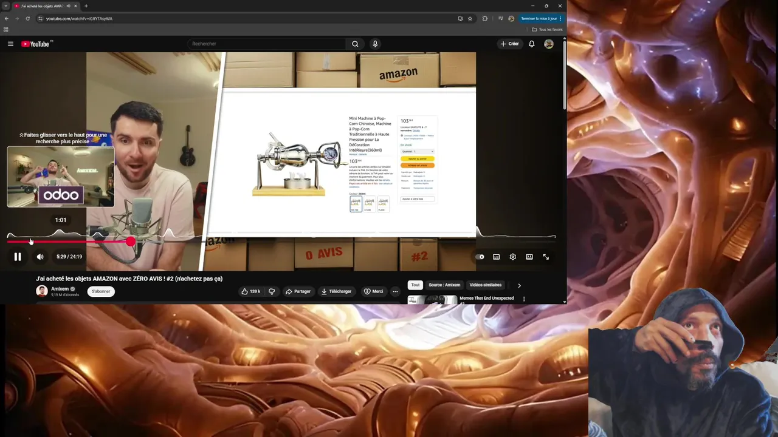Screen dimensions: 778x437
Task: Click the Partager share button
Action: (298, 291)
